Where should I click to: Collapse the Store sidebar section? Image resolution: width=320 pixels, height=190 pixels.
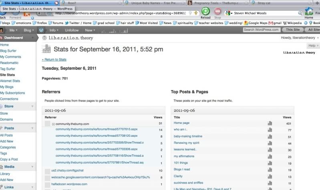32,107
